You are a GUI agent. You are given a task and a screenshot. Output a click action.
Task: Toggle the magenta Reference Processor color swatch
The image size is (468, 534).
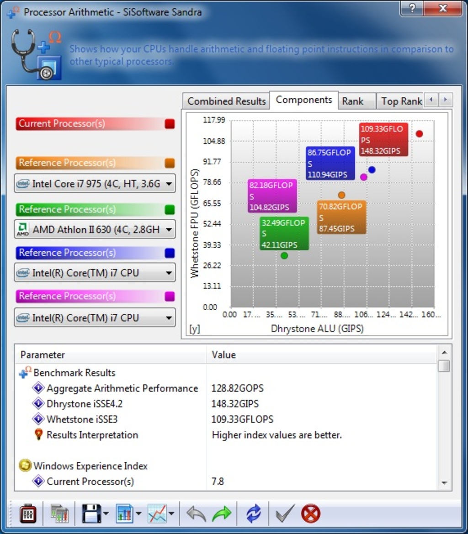pos(170,296)
